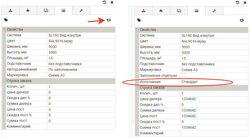The height and width of the screenshot is (138, 250).
Task: Open the frame dimensions tab in left panel
Action: click(46, 11)
